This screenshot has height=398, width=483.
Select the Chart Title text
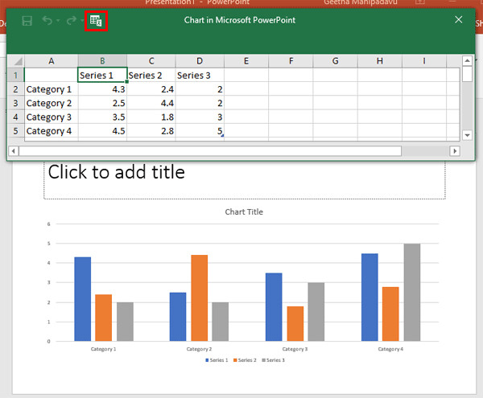[x=244, y=212]
